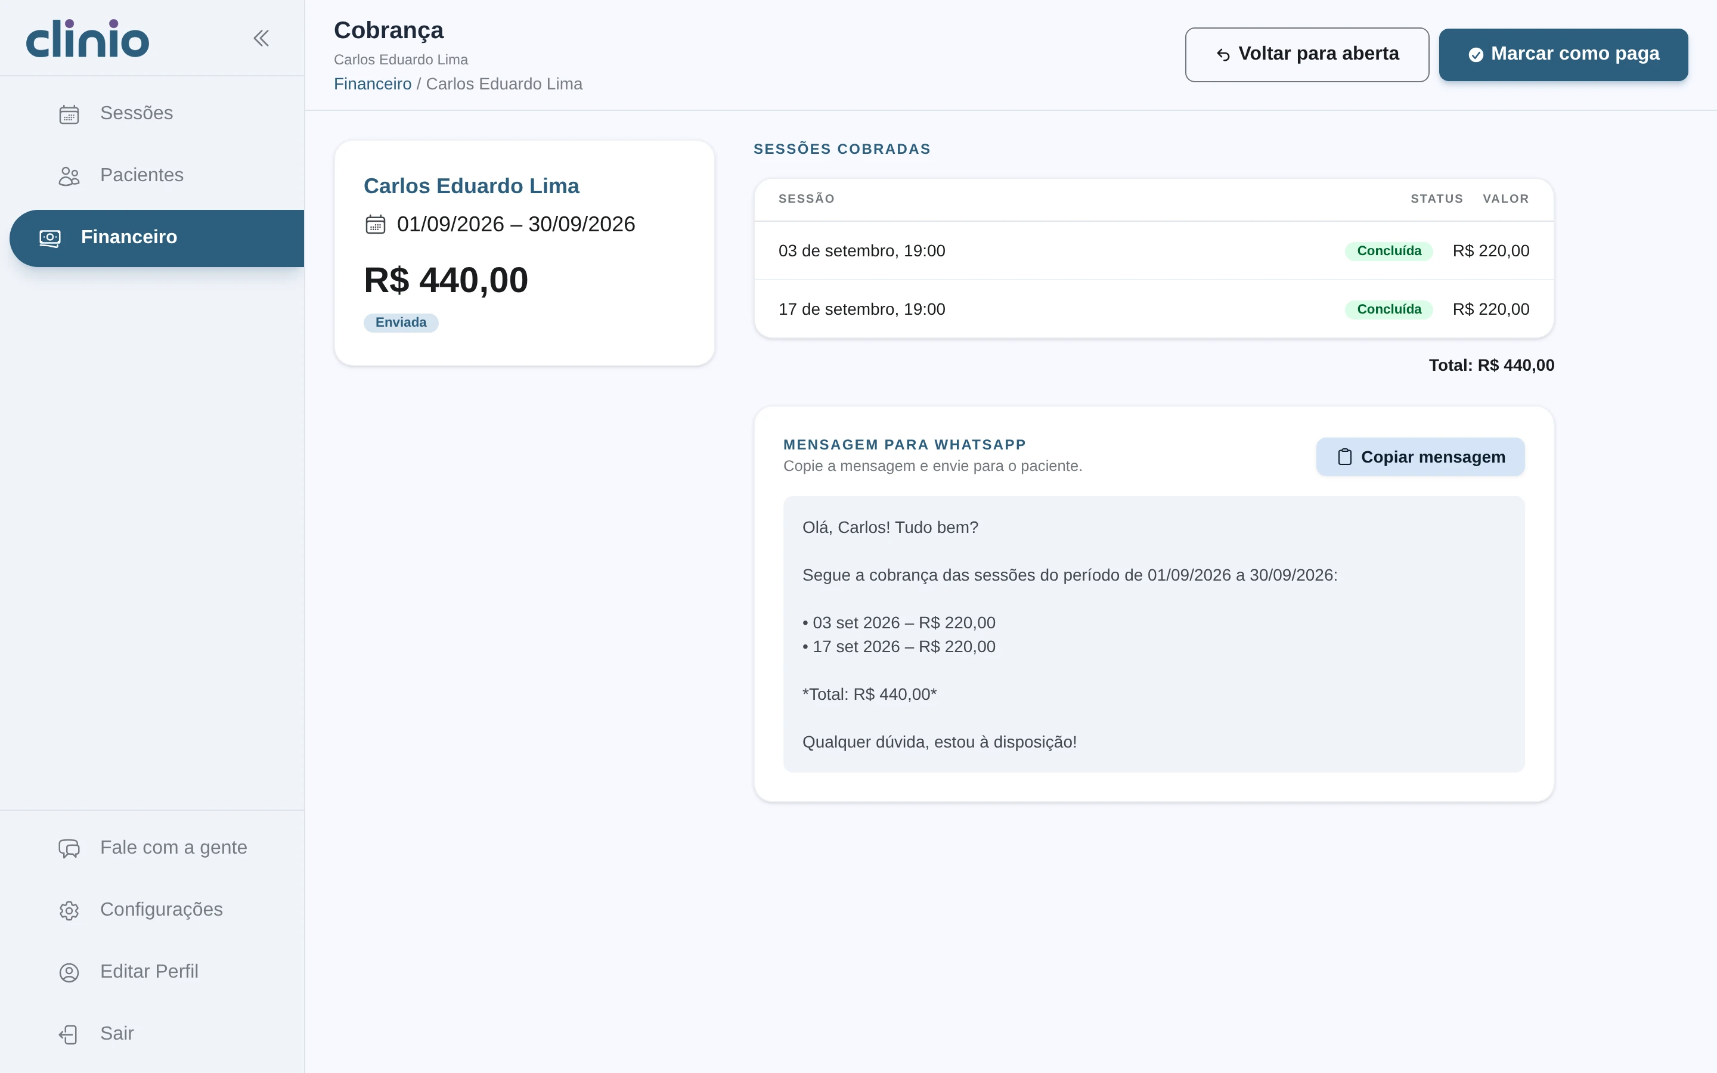Click the Configurações gear icon
The height and width of the screenshot is (1073, 1717).
[69, 910]
